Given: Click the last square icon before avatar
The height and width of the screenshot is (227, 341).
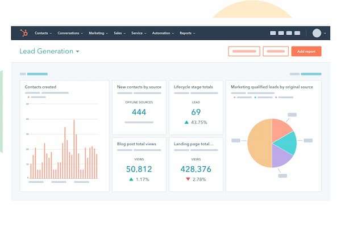Looking at the screenshot, I should [x=297, y=33].
